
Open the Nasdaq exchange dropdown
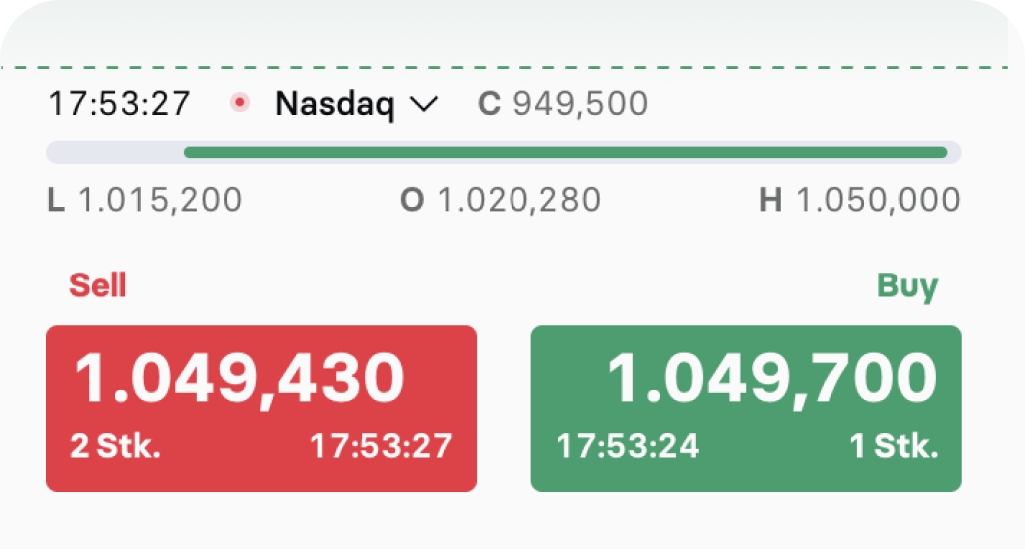point(343,104)
